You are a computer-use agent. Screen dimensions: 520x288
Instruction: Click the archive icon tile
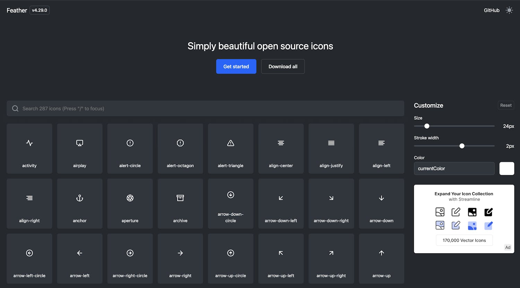point(180,204)
